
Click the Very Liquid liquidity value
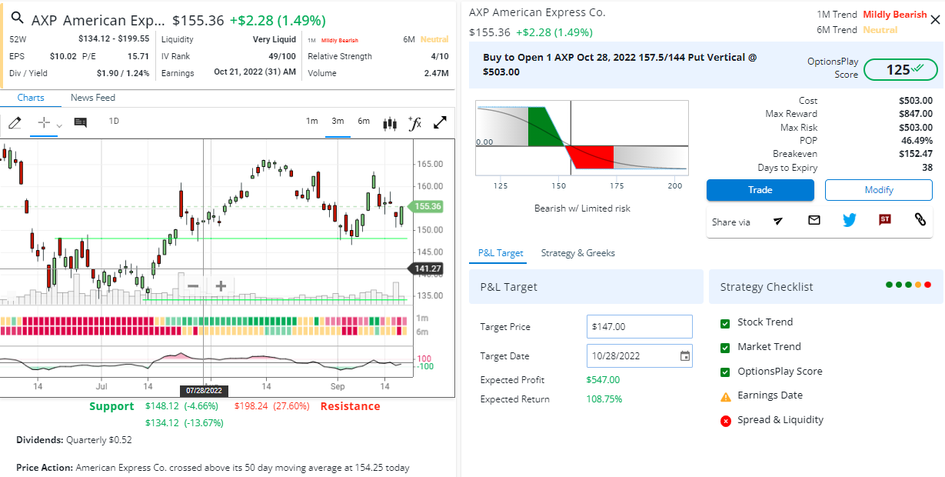(x=274, y=39)
